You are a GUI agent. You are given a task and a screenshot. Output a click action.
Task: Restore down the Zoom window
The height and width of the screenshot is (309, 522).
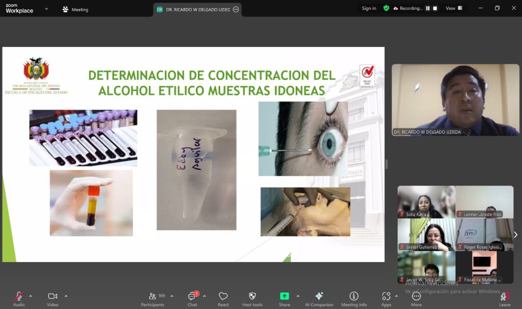point(497,8)
